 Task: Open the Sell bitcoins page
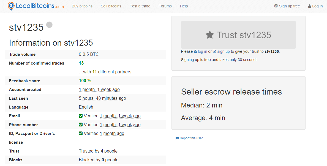pos(111,6)
